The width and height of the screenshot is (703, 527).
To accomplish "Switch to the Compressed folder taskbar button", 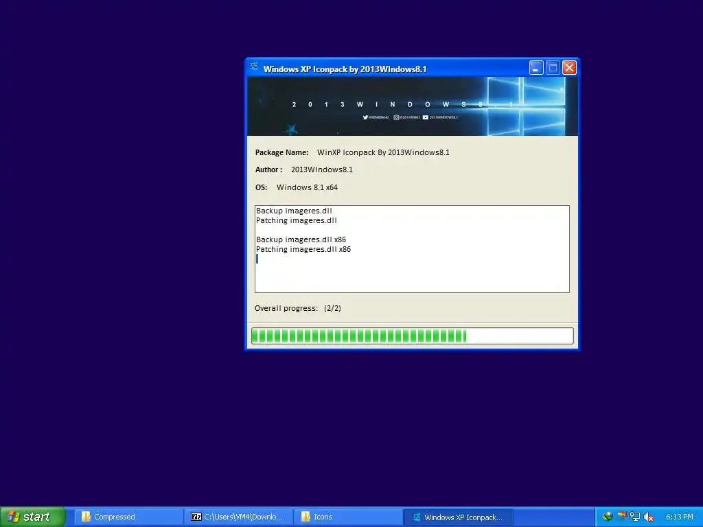I will [128, 517].
